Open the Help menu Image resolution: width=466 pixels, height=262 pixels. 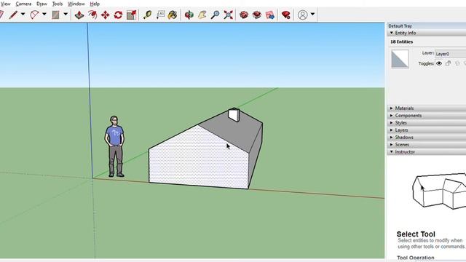point(95,4)
